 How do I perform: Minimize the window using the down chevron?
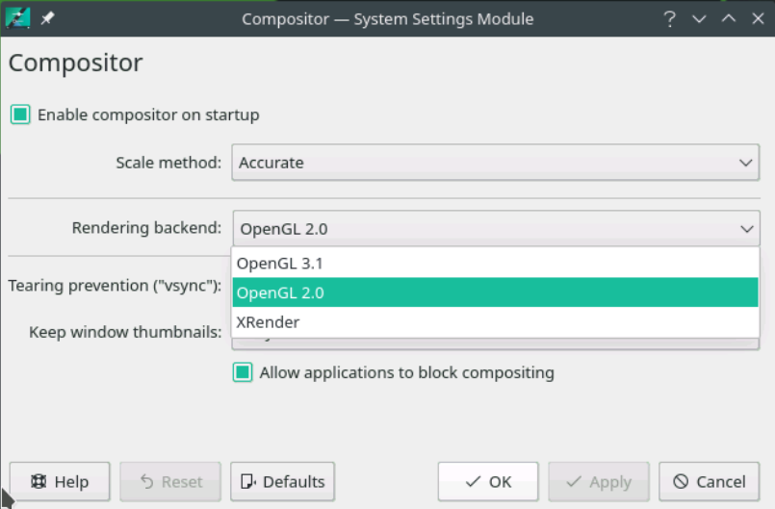coord(699,19)
